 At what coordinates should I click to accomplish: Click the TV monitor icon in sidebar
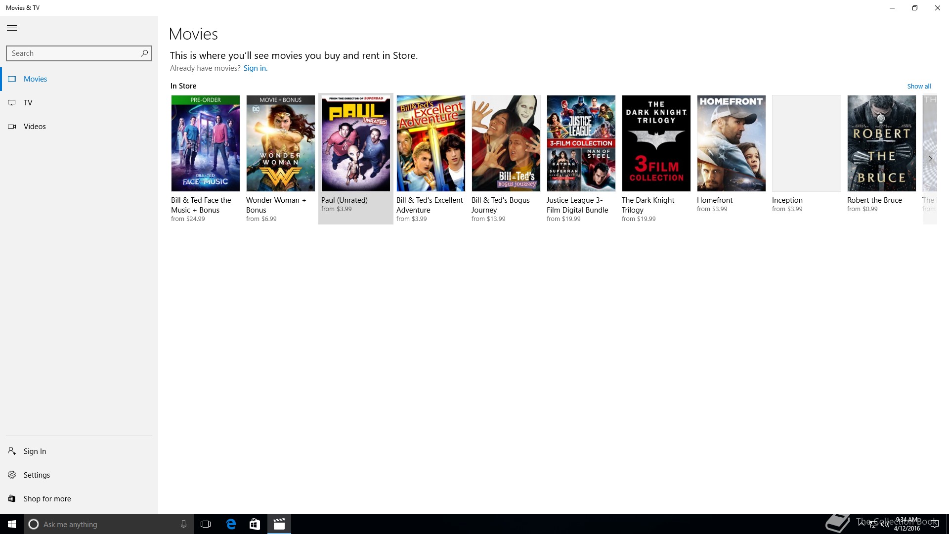pyautogui.click(x=12, y=103)
